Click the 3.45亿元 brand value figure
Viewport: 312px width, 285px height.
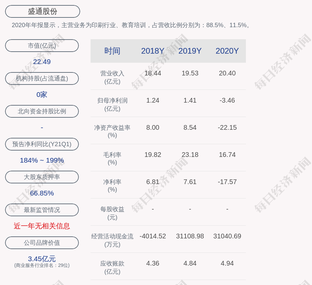[x=42, y=259]
